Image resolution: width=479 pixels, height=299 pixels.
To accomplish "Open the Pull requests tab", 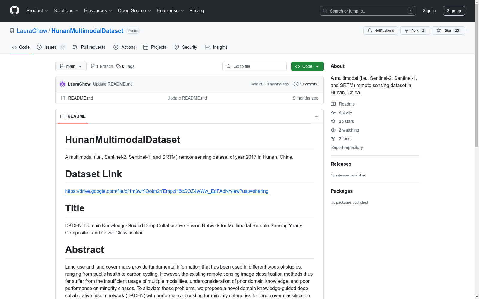I will click(x=89, y=47).
